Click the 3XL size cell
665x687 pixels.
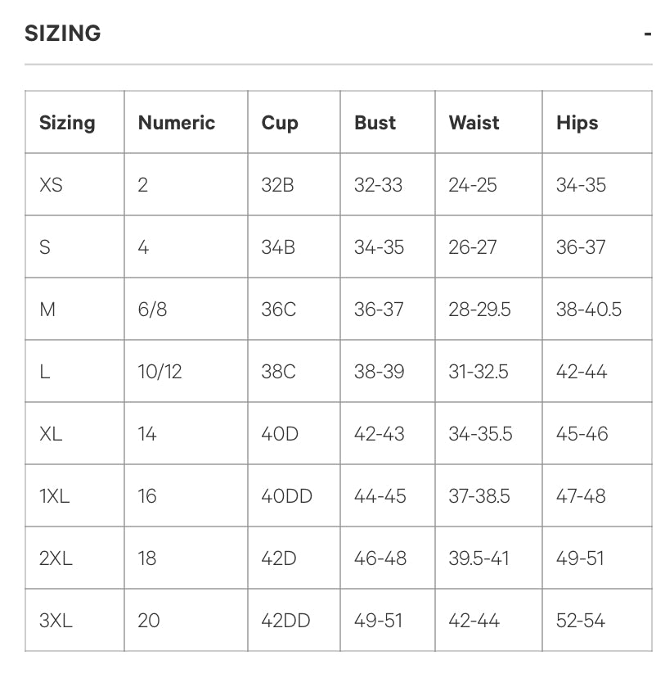coord(56,621)
